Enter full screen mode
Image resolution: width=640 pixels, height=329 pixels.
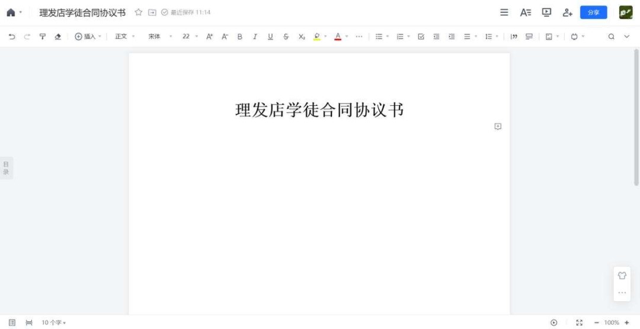[579, 322]
